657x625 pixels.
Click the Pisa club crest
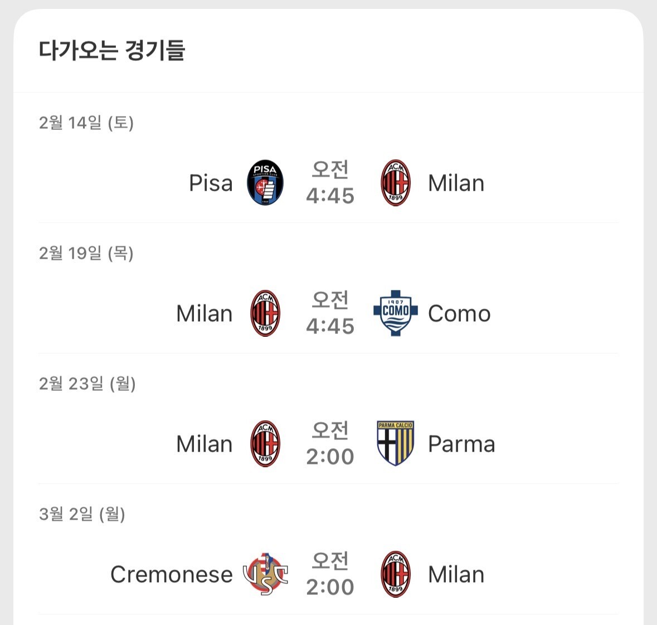point(265,183)
